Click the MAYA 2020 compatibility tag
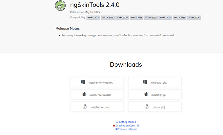Image resolution: width=223 pixels, height=135 pixels. tap(122, 18)
